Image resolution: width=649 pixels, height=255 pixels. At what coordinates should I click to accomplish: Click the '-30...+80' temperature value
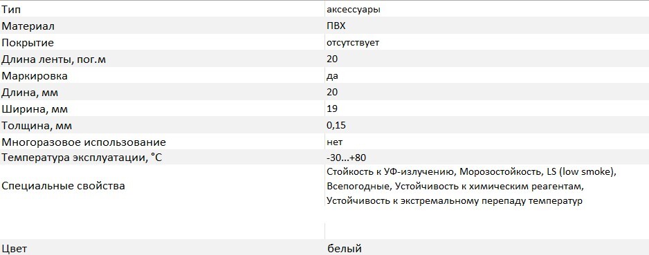[347, 158]
